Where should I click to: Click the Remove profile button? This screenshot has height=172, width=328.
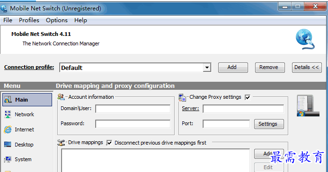tap(270, 68)
